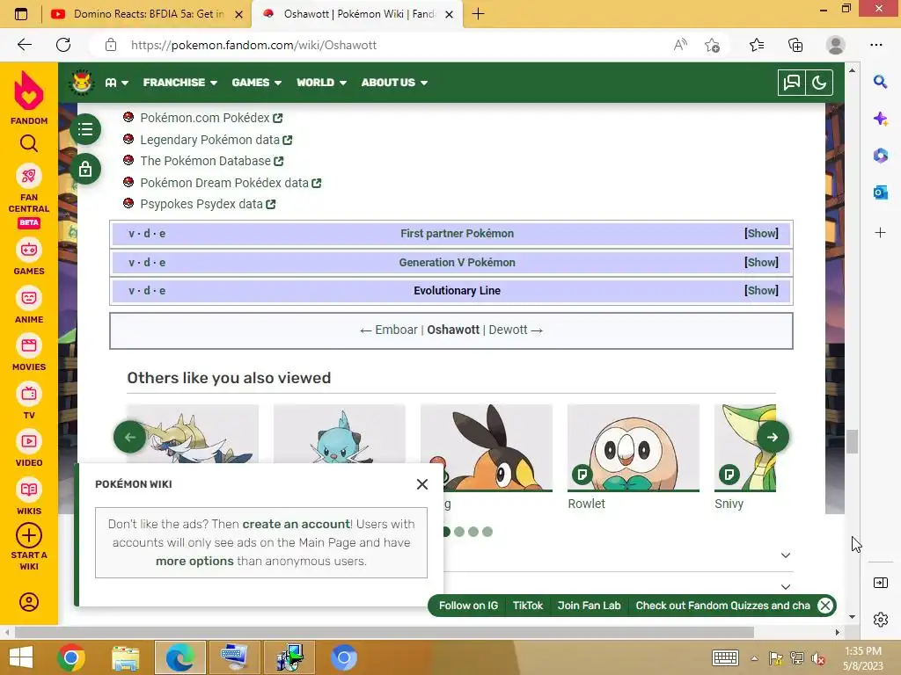Add page to favorites star icon
The height and width of the screenshot is (675, 901).
(x=713, y=45)
